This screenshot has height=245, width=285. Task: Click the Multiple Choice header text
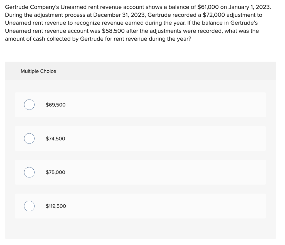click(38, 71)
